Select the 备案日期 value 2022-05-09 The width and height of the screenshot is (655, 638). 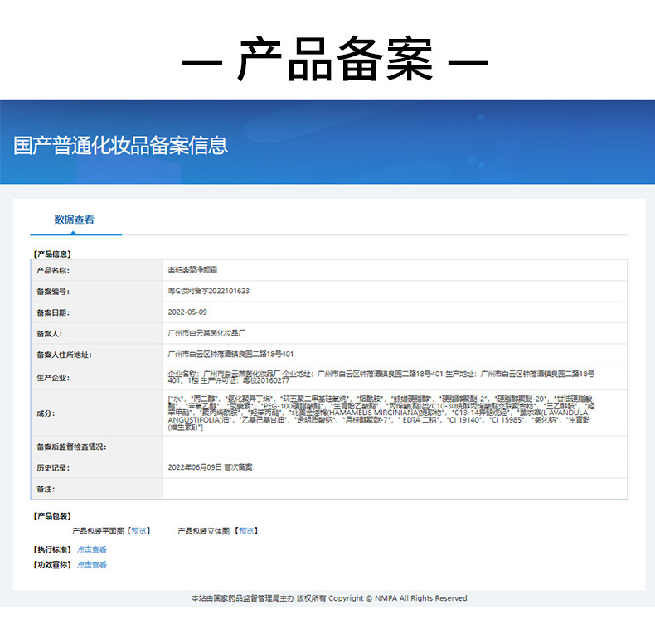(187, 312)
